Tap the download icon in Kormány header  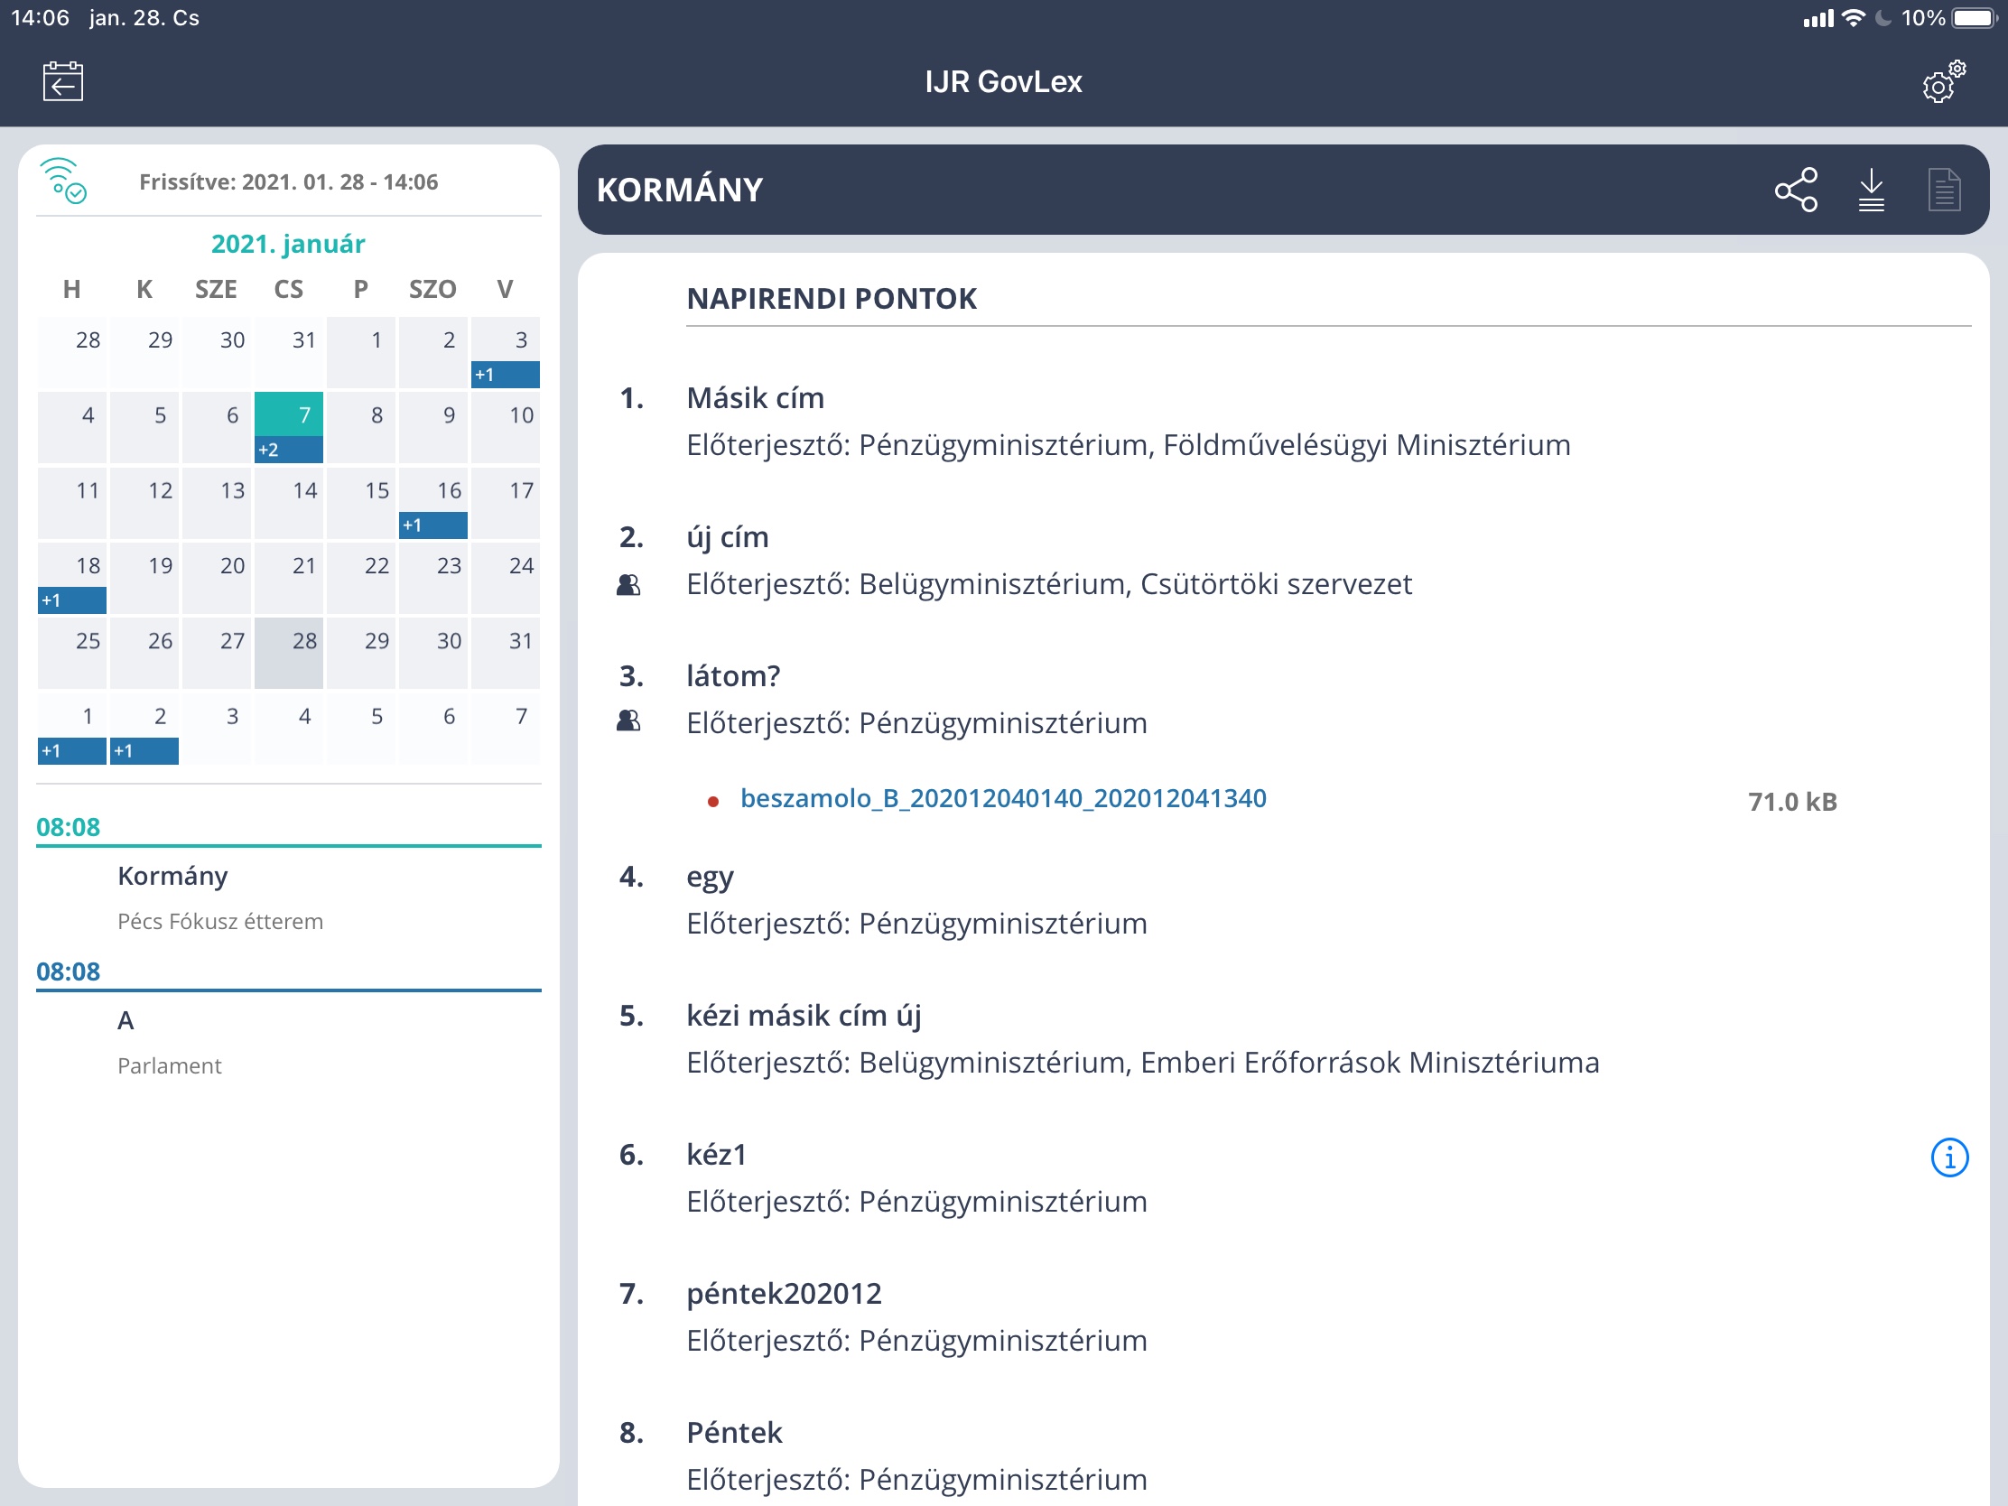(1871, 190)
